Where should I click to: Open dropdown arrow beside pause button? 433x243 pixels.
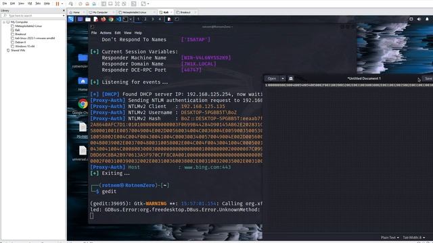click(62, 4)
